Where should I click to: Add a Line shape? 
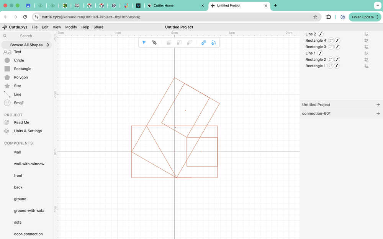pos(18,94)
